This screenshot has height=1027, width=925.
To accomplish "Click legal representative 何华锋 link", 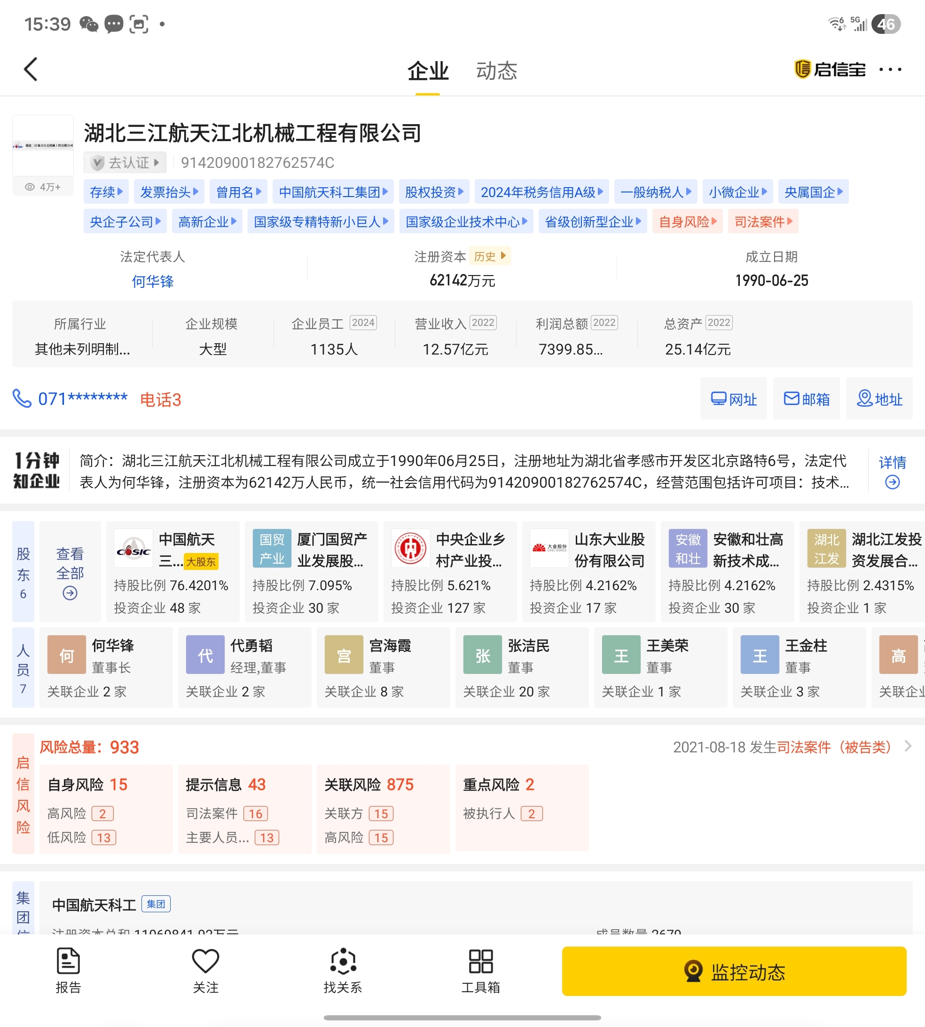I will 152,281.
